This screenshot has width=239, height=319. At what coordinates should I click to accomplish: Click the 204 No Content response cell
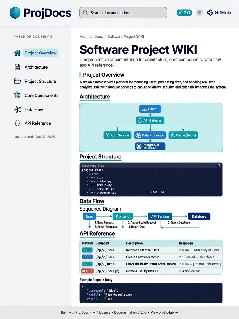pos(189,271)
